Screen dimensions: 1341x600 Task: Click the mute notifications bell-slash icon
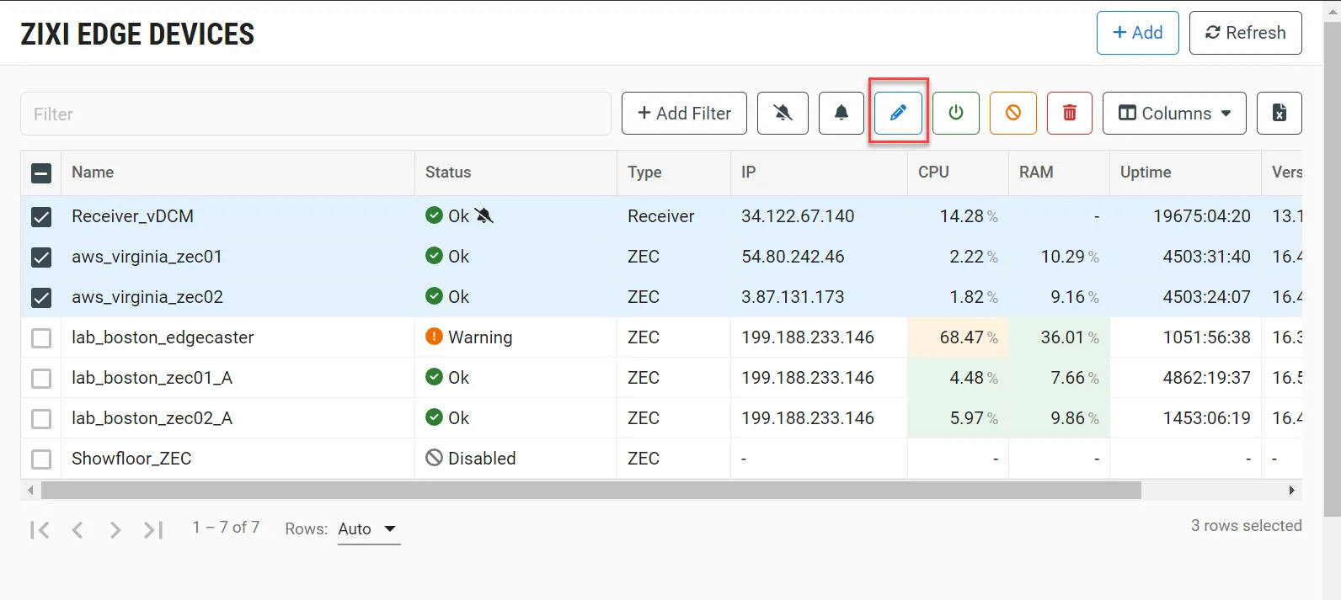point(783,113)
